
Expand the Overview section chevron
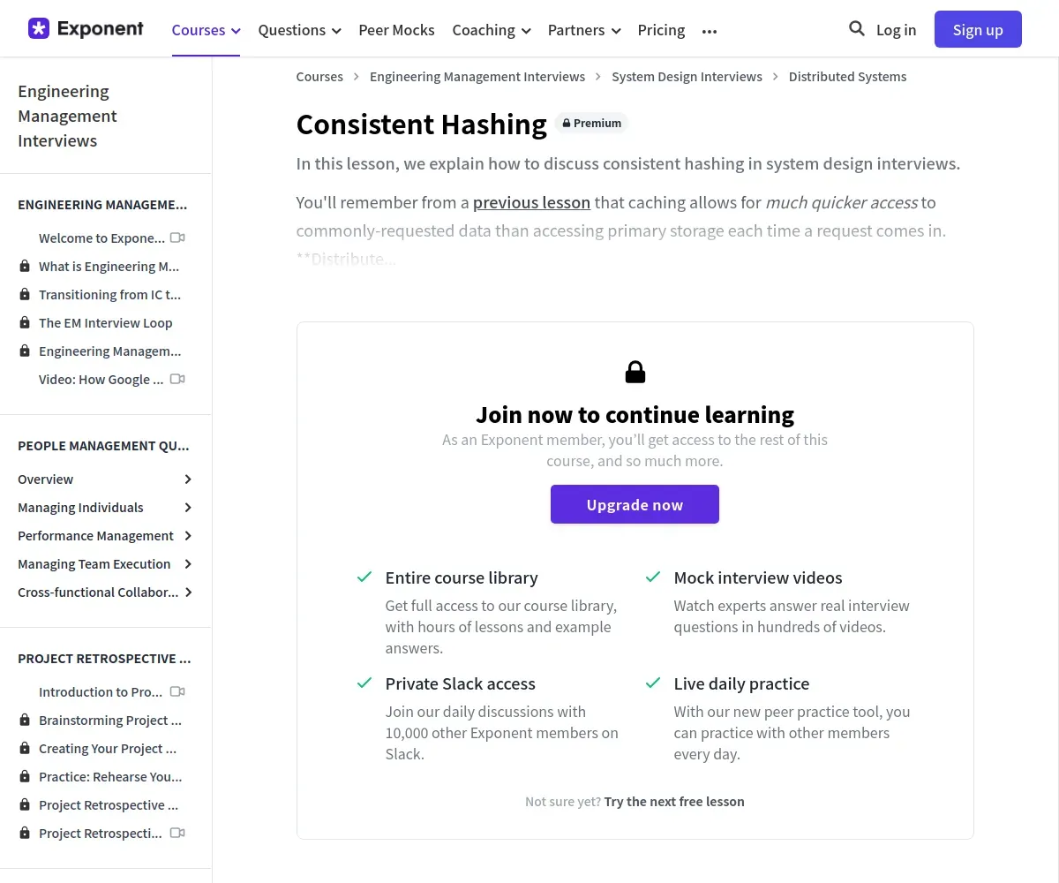click(x=188, y=479)
